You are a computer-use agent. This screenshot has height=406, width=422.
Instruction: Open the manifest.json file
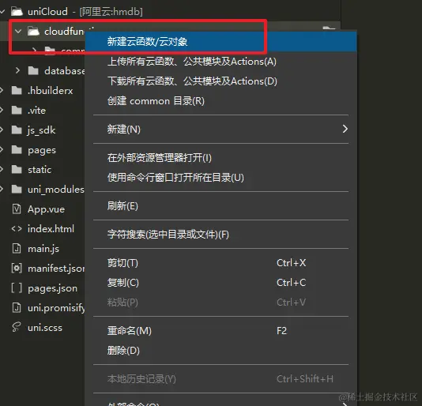click(56, 269)
